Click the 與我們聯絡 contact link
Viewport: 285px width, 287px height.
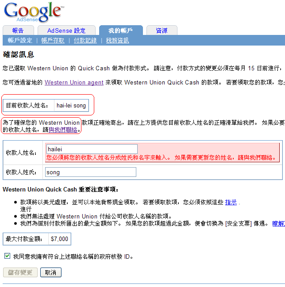(x=63, y=130)
